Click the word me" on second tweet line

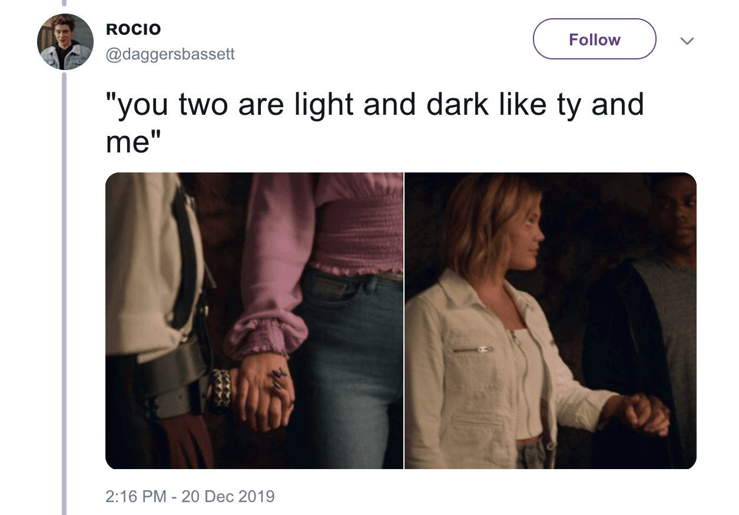pos(134,142)
